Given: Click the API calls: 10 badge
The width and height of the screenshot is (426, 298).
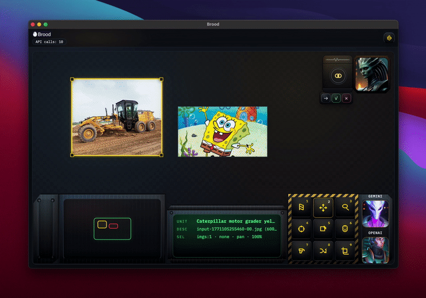Looking at the screenshot, I should point(49,42).
